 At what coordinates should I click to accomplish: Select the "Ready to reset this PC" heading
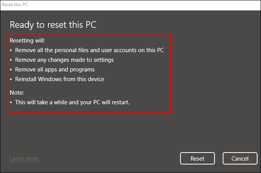coord(53,25)
